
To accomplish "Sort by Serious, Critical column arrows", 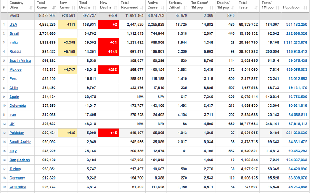I will pyautogui.click(x=185, y=8).
